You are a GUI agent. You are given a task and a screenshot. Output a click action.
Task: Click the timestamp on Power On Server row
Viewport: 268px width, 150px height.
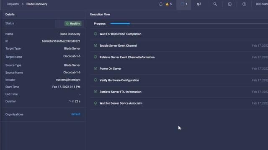coord(260,69)
